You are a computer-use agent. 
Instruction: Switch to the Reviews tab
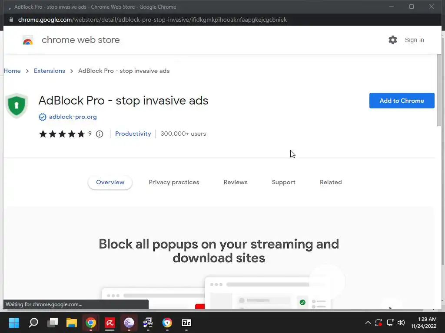(x=236, y=183)
